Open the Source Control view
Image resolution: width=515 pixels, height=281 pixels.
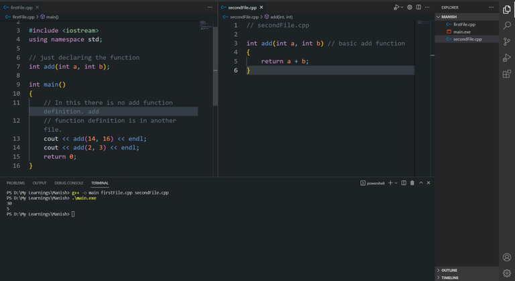point(507,42)
